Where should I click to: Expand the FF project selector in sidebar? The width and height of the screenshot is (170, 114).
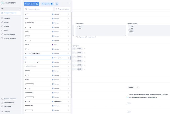coord(10,9)
